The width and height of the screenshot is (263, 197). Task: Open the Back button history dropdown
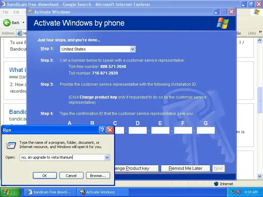point(23,23)
